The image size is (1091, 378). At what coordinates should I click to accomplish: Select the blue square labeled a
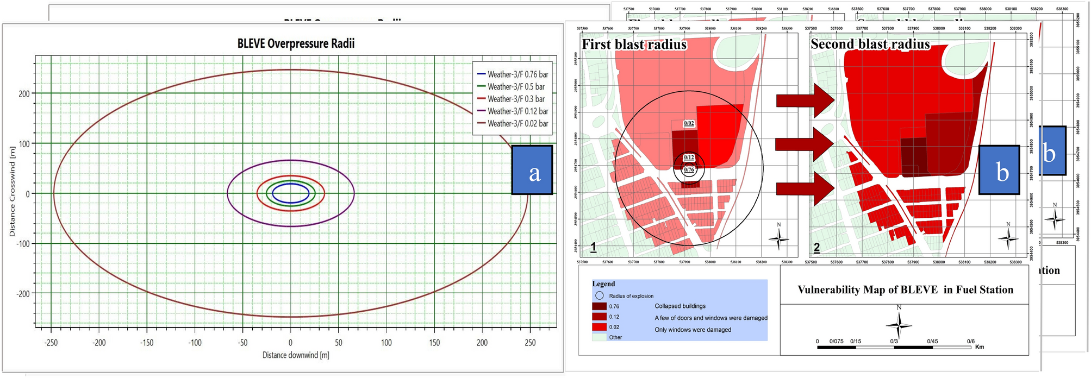click(x=532, y=170)
